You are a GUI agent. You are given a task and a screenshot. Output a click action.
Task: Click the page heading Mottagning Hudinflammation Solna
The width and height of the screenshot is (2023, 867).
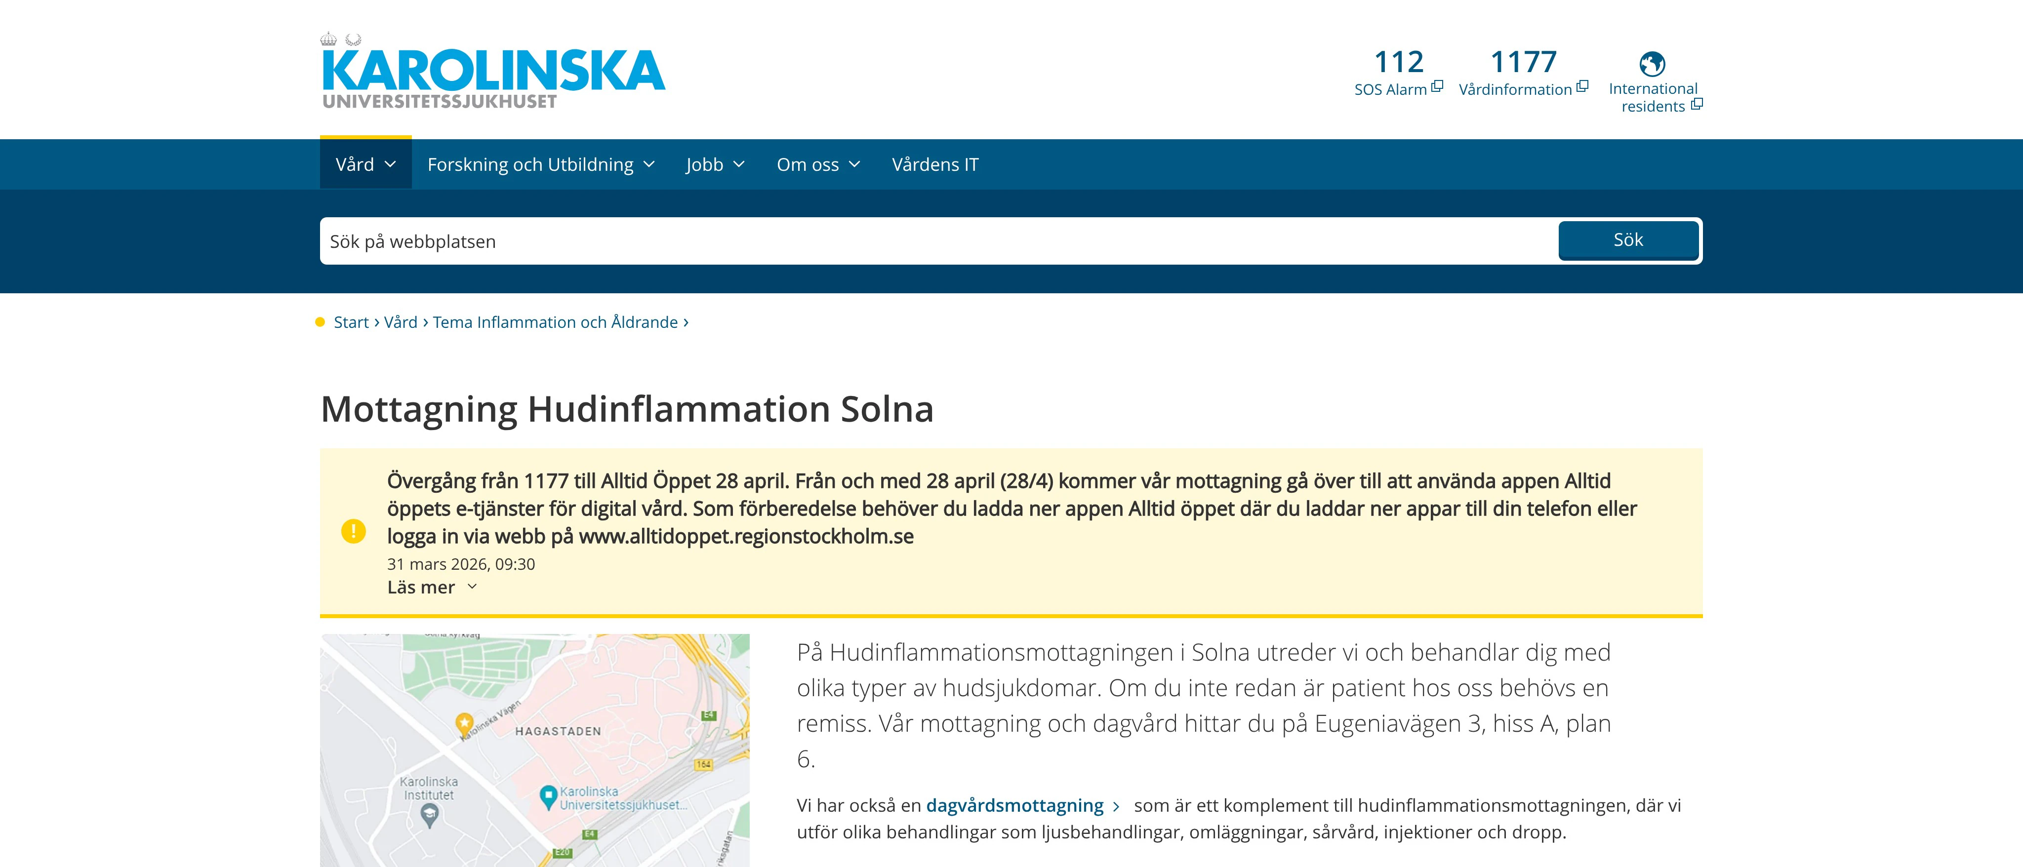627,409
